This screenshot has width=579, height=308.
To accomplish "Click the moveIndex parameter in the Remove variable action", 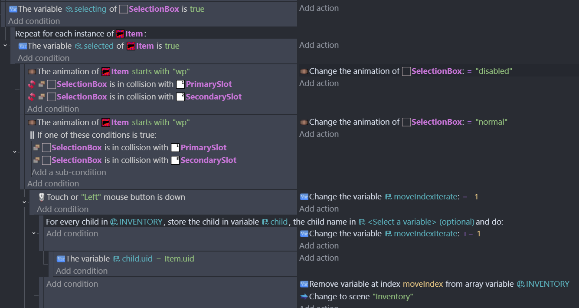I will (x=423, y=284).
